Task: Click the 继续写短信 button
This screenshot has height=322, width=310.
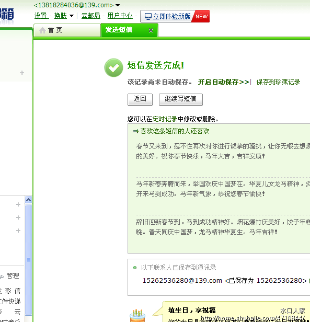Action: click(180, 99)
